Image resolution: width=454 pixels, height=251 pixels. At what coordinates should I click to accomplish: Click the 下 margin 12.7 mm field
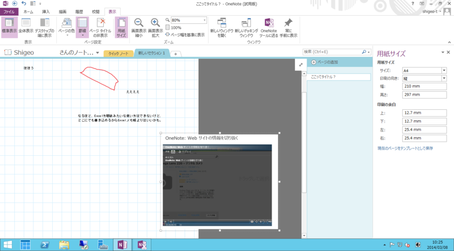424,121
